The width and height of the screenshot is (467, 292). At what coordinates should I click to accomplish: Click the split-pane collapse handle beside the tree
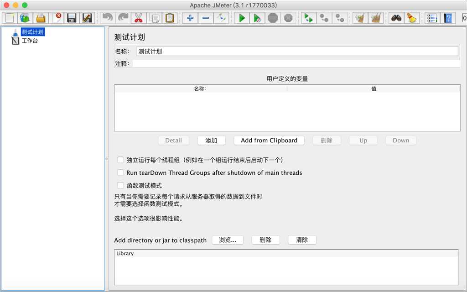pos(106,159)
